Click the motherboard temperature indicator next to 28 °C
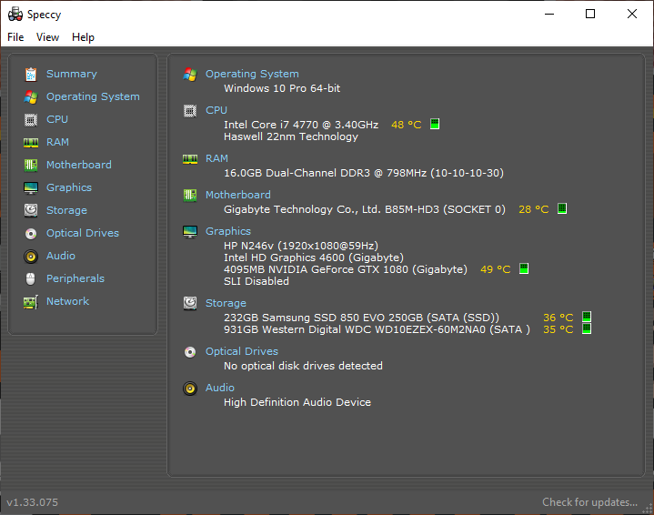Image resolution: width=654 pixels, height=515 pixels. 562,208
